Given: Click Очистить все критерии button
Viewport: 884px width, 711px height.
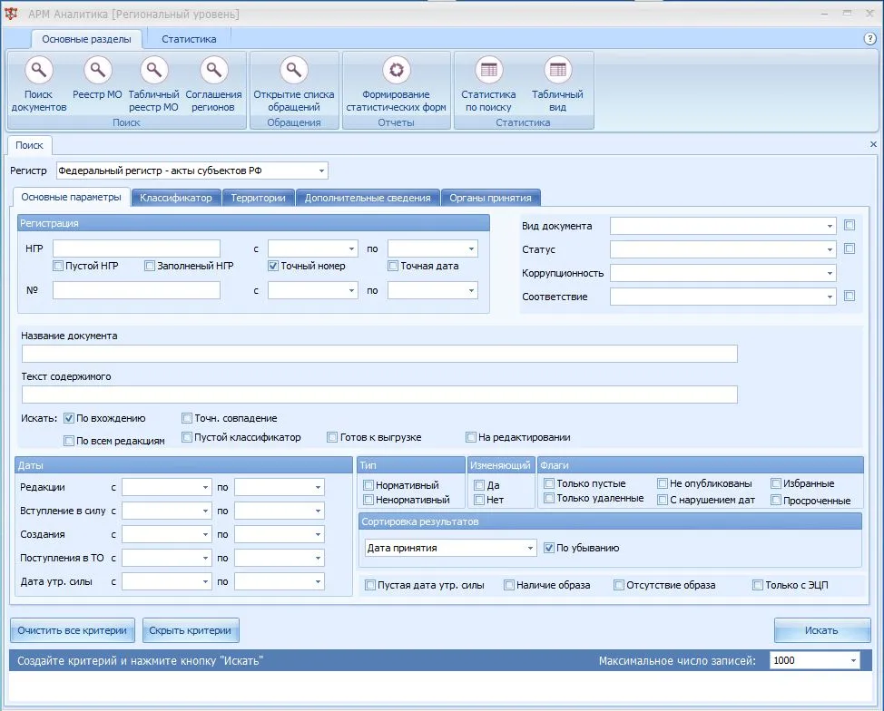Looking at the screenshot, I should point(73,630).
